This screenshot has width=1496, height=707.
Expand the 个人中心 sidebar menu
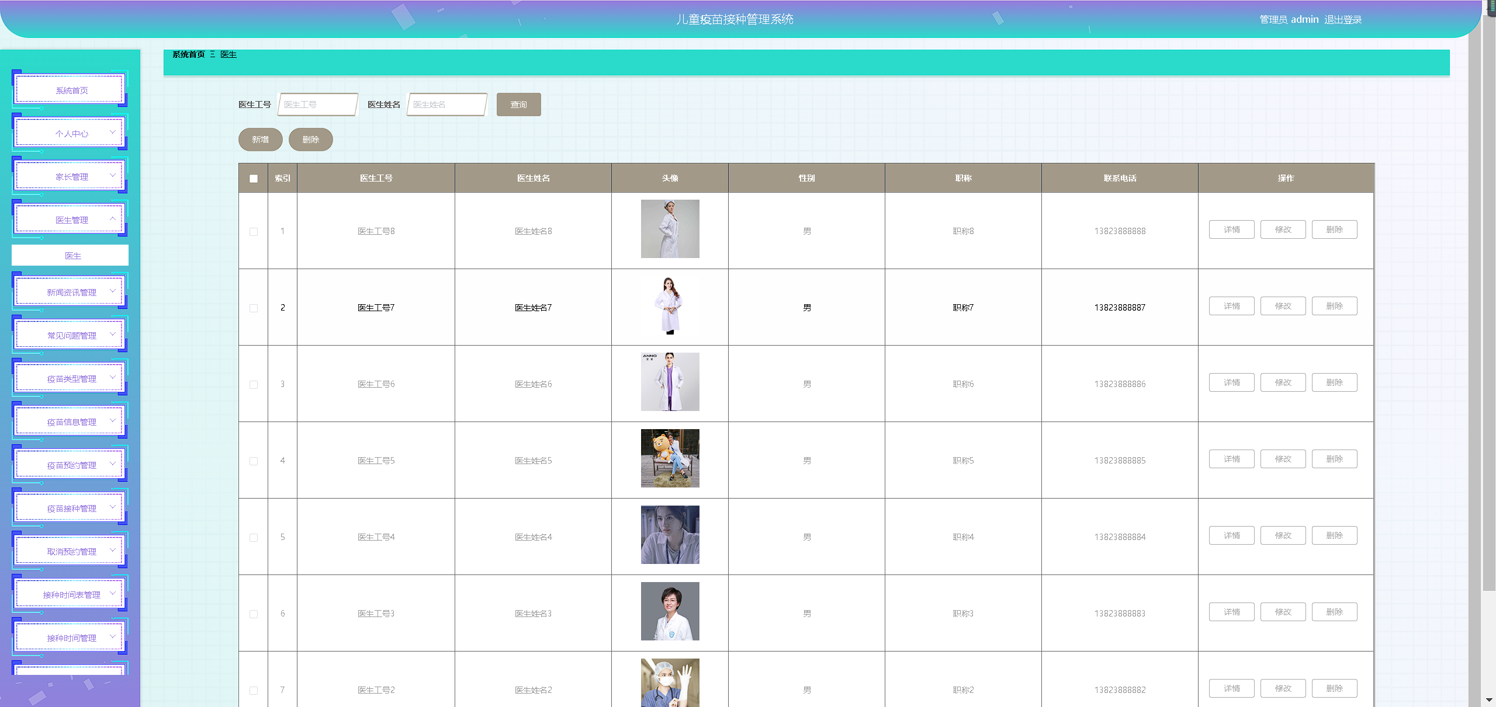(71, 134)
